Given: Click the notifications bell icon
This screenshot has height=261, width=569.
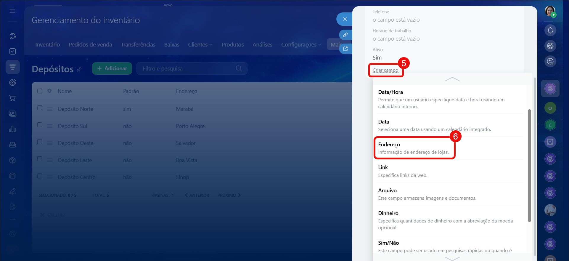Looking at the screenshot, I should (550, 30).
